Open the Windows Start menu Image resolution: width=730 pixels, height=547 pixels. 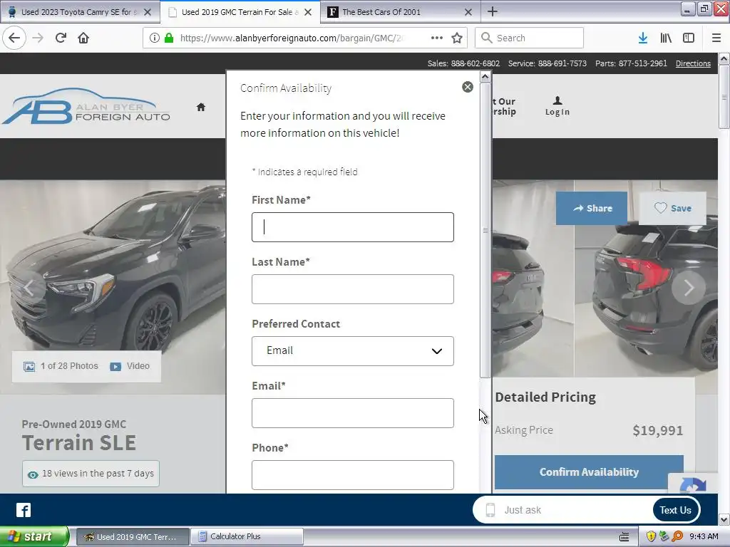34,536
